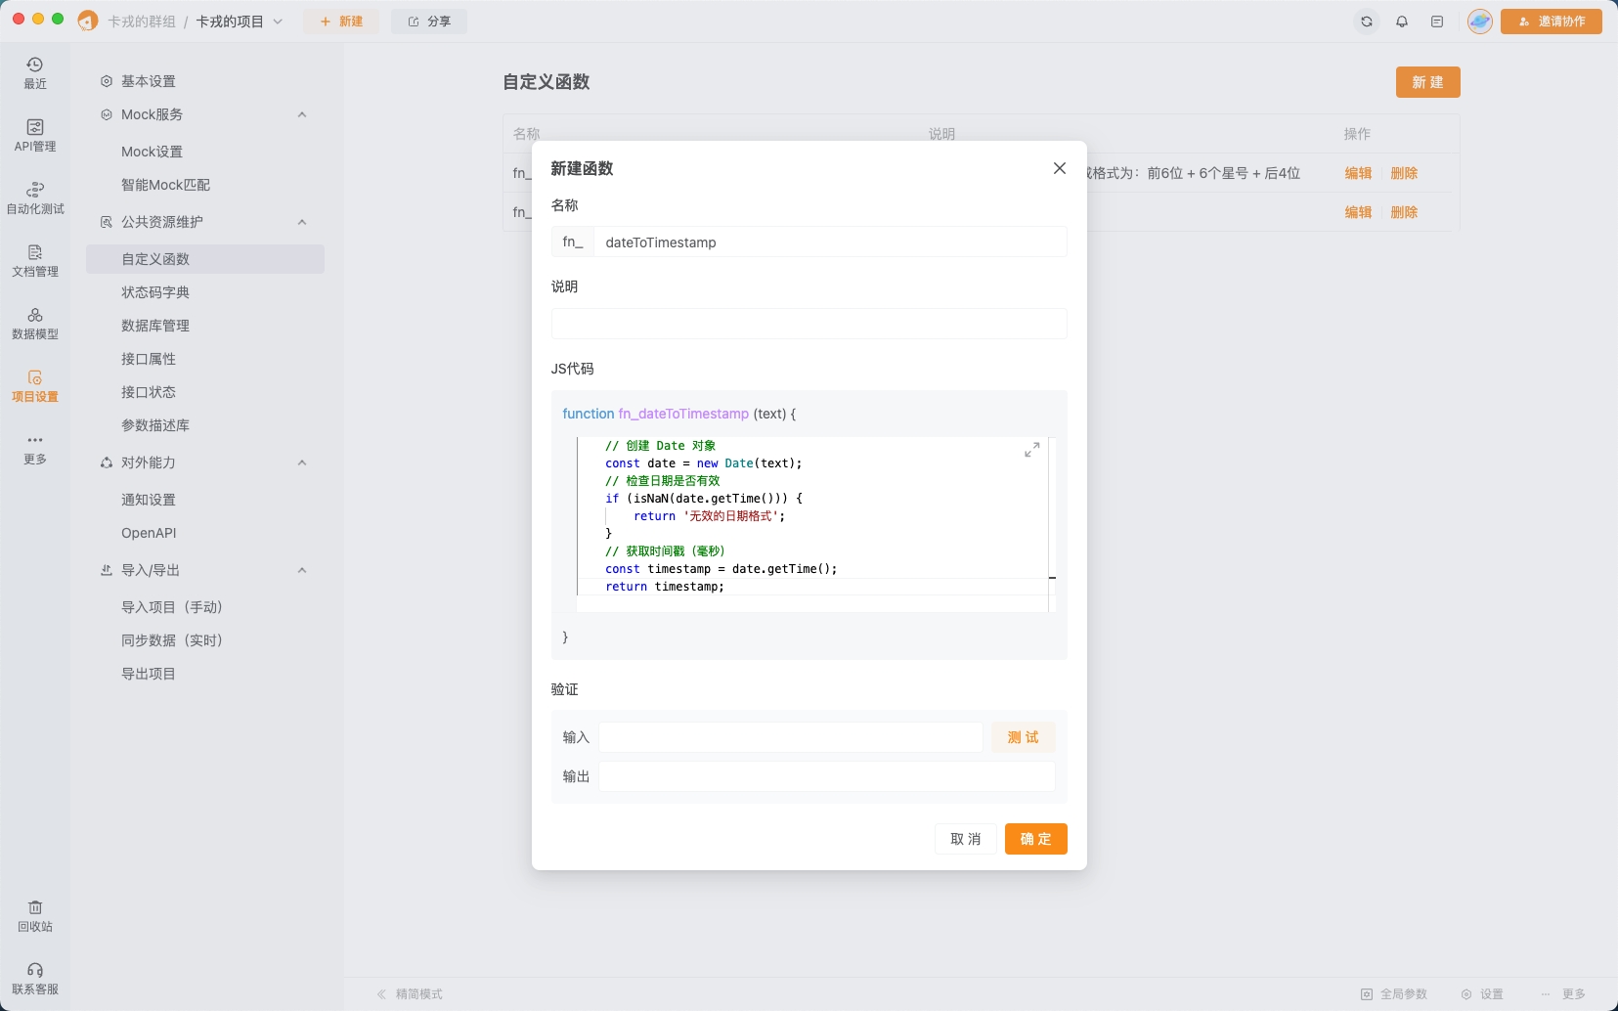Screen dimensions: 1618x1011
Task: Open 文档管理 document management
Action: pos(35,261)
